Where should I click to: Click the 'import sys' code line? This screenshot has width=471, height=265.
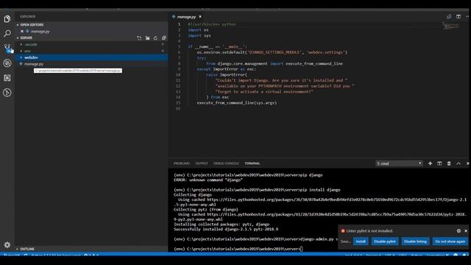pyautogui.click(x=199, y=35)
